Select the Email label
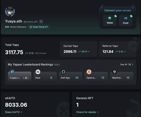This screenshot has width=141, height=117. pos(125,23)
